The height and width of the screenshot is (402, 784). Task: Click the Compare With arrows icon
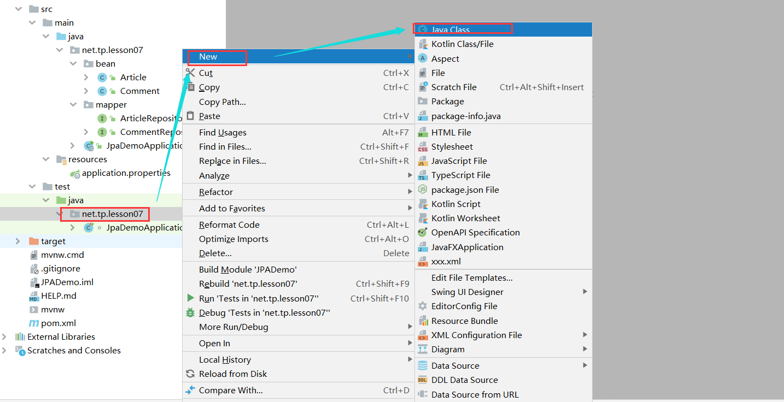click(x=190, y=390)
